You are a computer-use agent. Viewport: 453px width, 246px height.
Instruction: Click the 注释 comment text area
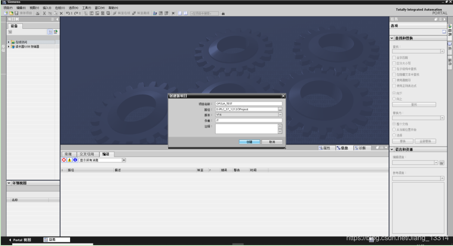point(247,129)
